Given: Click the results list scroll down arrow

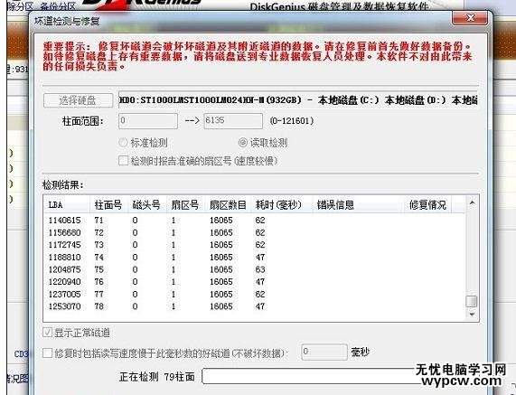Looking at the screenshot, I should [x=472, y=315].
